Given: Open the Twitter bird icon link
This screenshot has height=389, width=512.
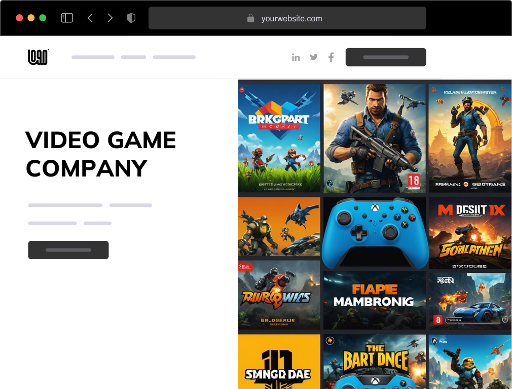Looking at the screenshot, I should tap(314, 57).
